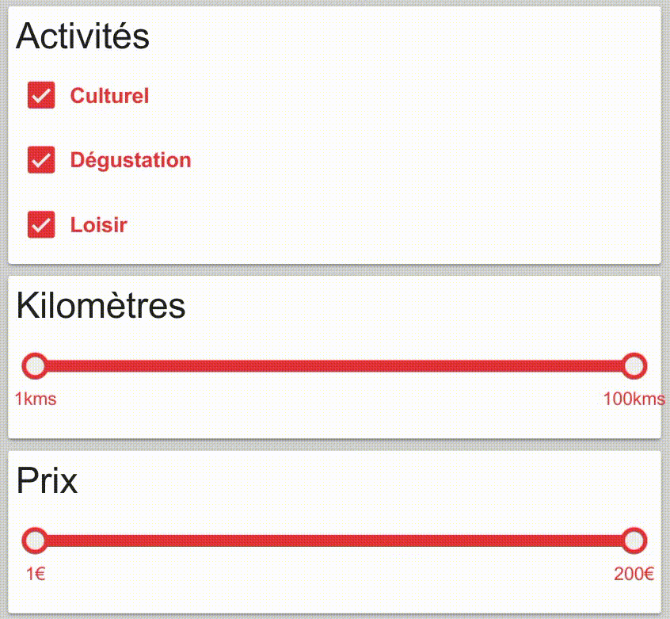This screenshot has width=670, height=619.
Task: Click the Prix maximum slider handle
Action: pos(634,541)
